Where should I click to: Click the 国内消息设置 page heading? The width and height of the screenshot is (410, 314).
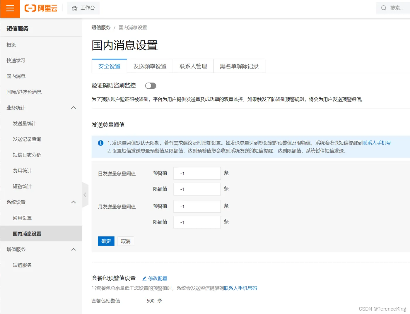124,45
